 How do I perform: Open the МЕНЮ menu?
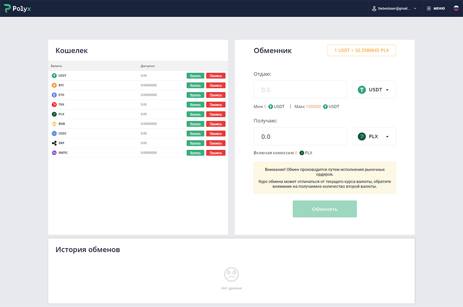point(436,8)
